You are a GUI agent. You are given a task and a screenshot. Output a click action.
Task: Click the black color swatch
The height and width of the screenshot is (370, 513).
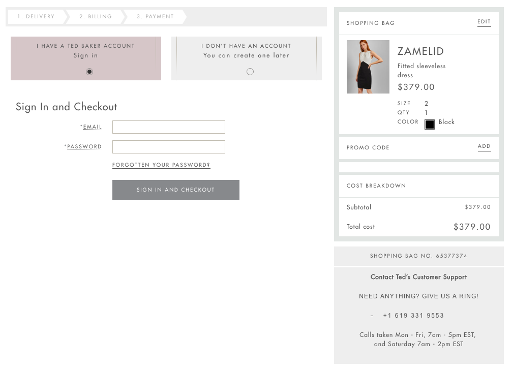tap(430, 125)
